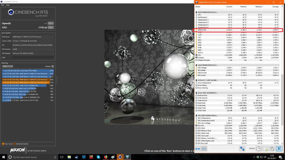Run the CPU benchmark
The image size is (285, 160).
[x=51, y=28]
